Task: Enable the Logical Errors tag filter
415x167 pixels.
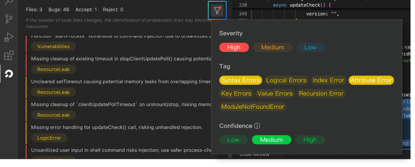Action: tap(286, 80)
